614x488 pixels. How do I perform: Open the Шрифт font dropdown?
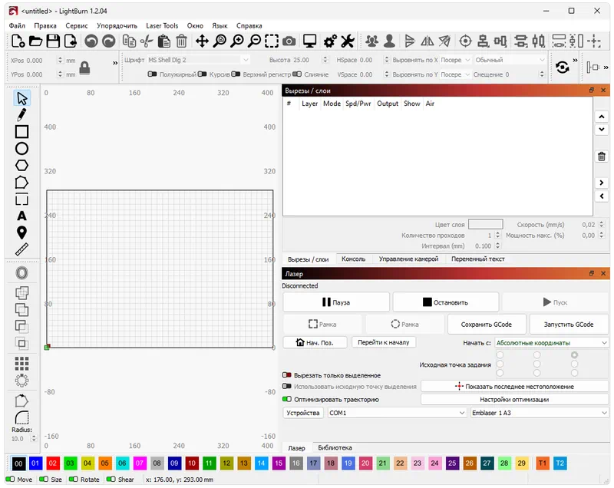click(198, 60)
